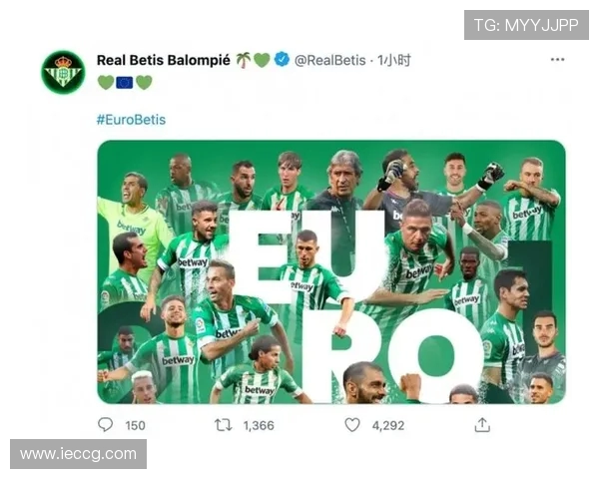Open the green EURO team image
The width and height of the screenshot is (599, 479).
(331, 271)
